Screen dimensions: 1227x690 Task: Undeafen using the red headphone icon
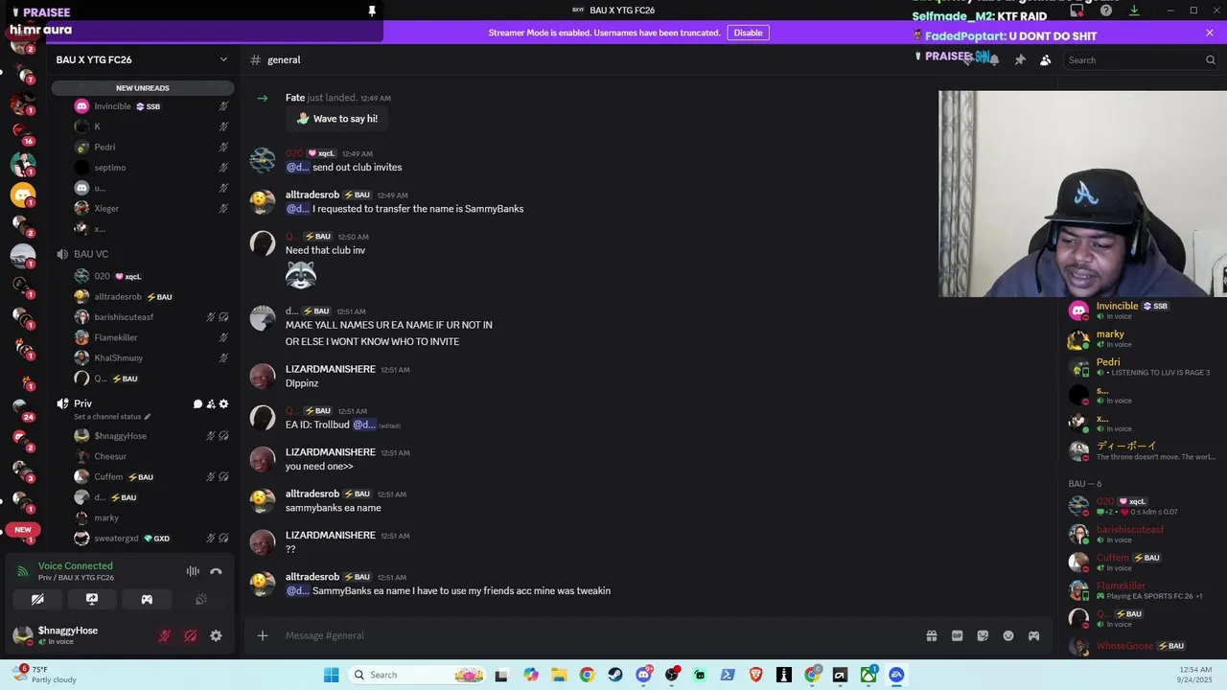(x=191, y=635)
